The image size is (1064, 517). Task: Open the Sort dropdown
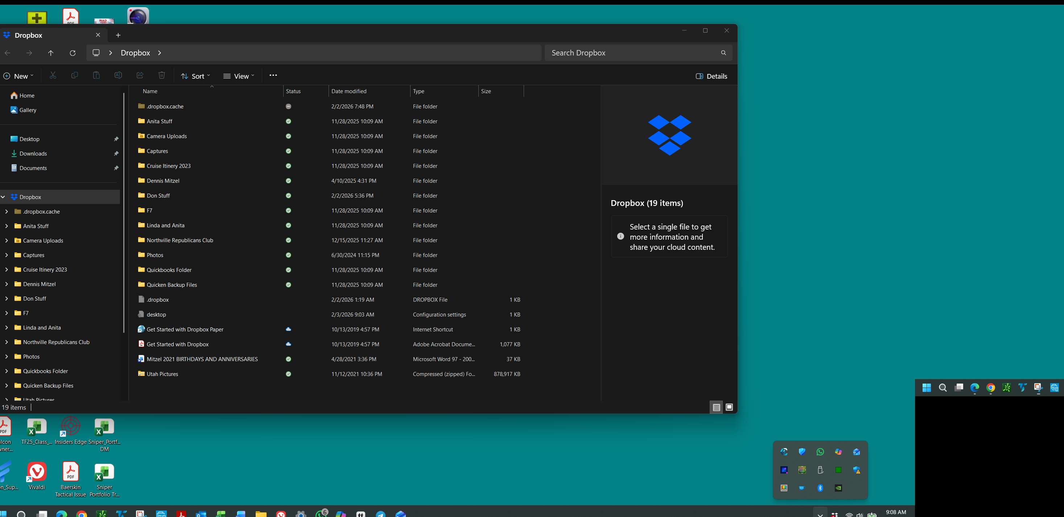point(196,76)
